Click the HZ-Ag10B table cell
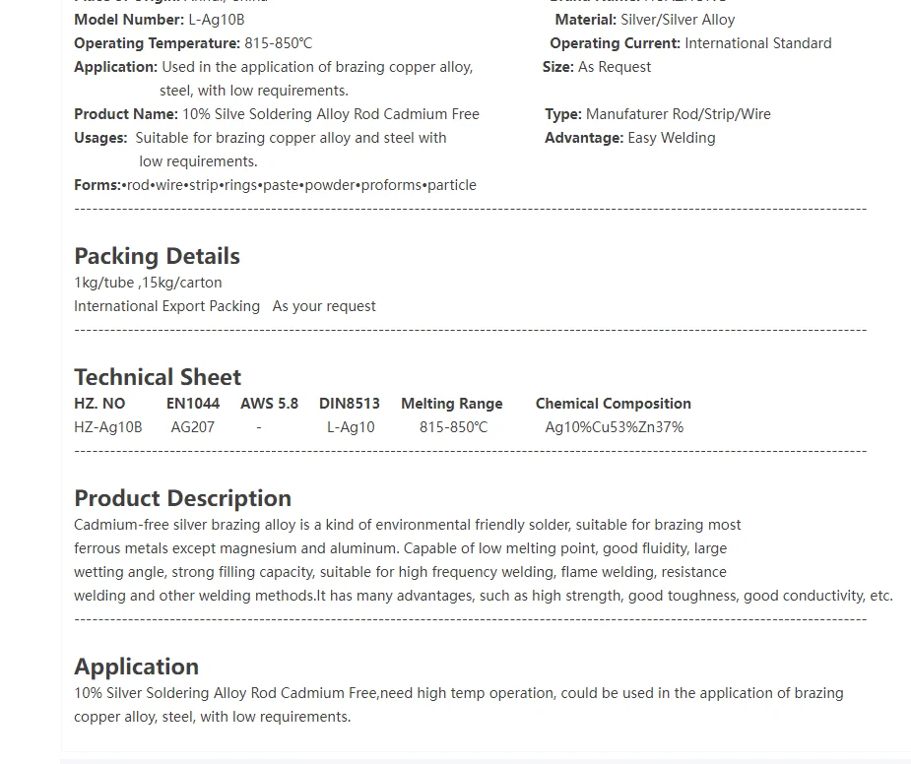Image resolution: width=911 pixels, height=764 pixels. coord(108,427)
